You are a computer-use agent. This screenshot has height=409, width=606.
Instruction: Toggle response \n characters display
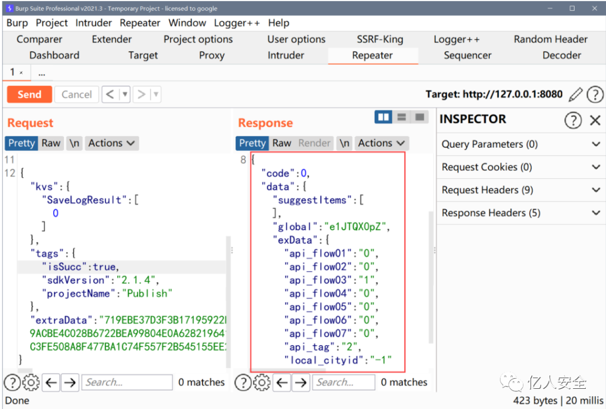tap(345, 143)
